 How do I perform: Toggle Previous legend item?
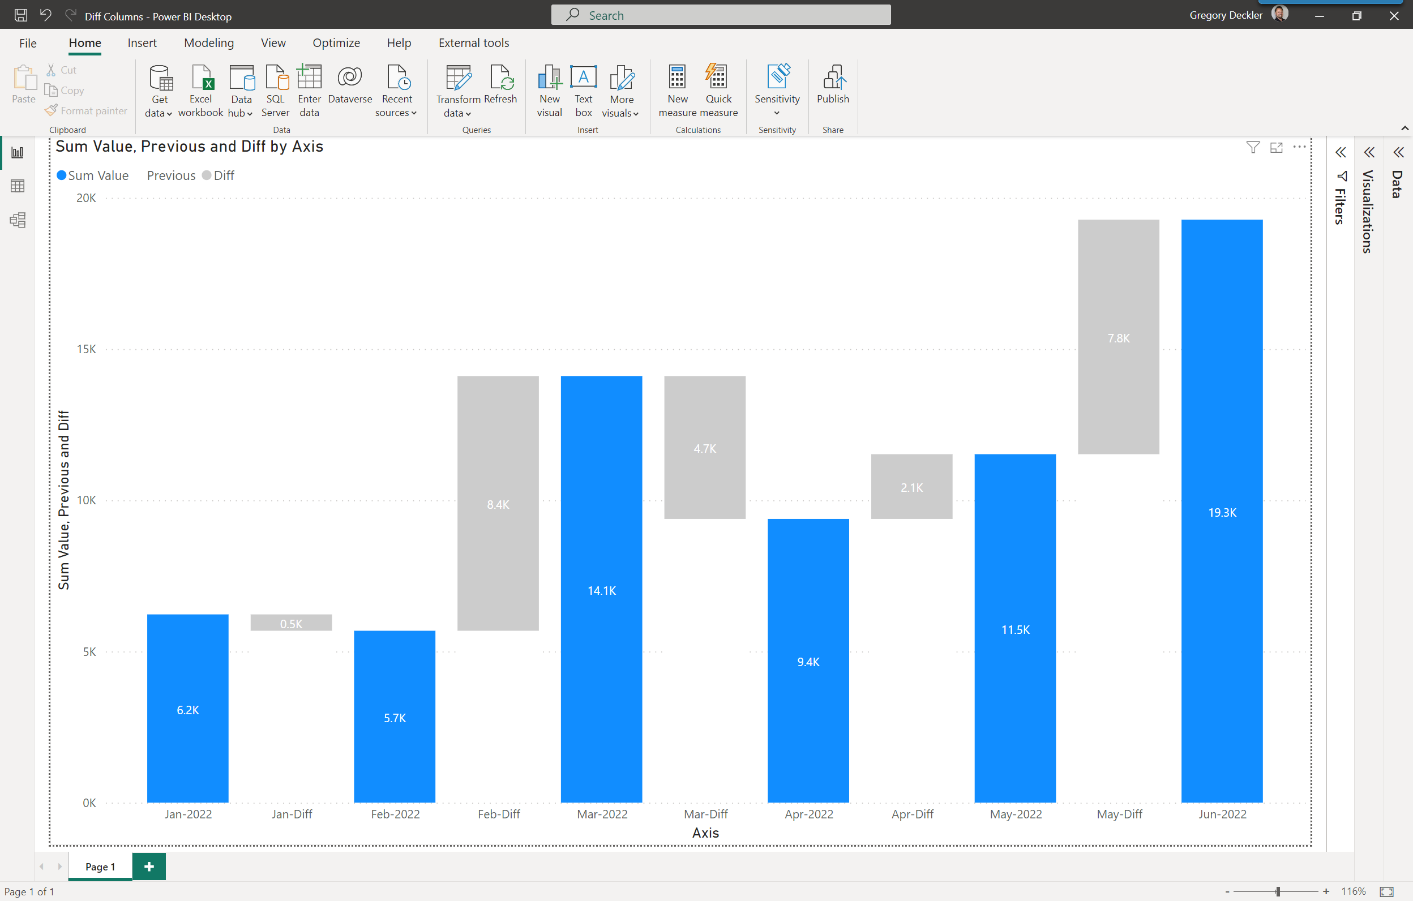point(171,175)
